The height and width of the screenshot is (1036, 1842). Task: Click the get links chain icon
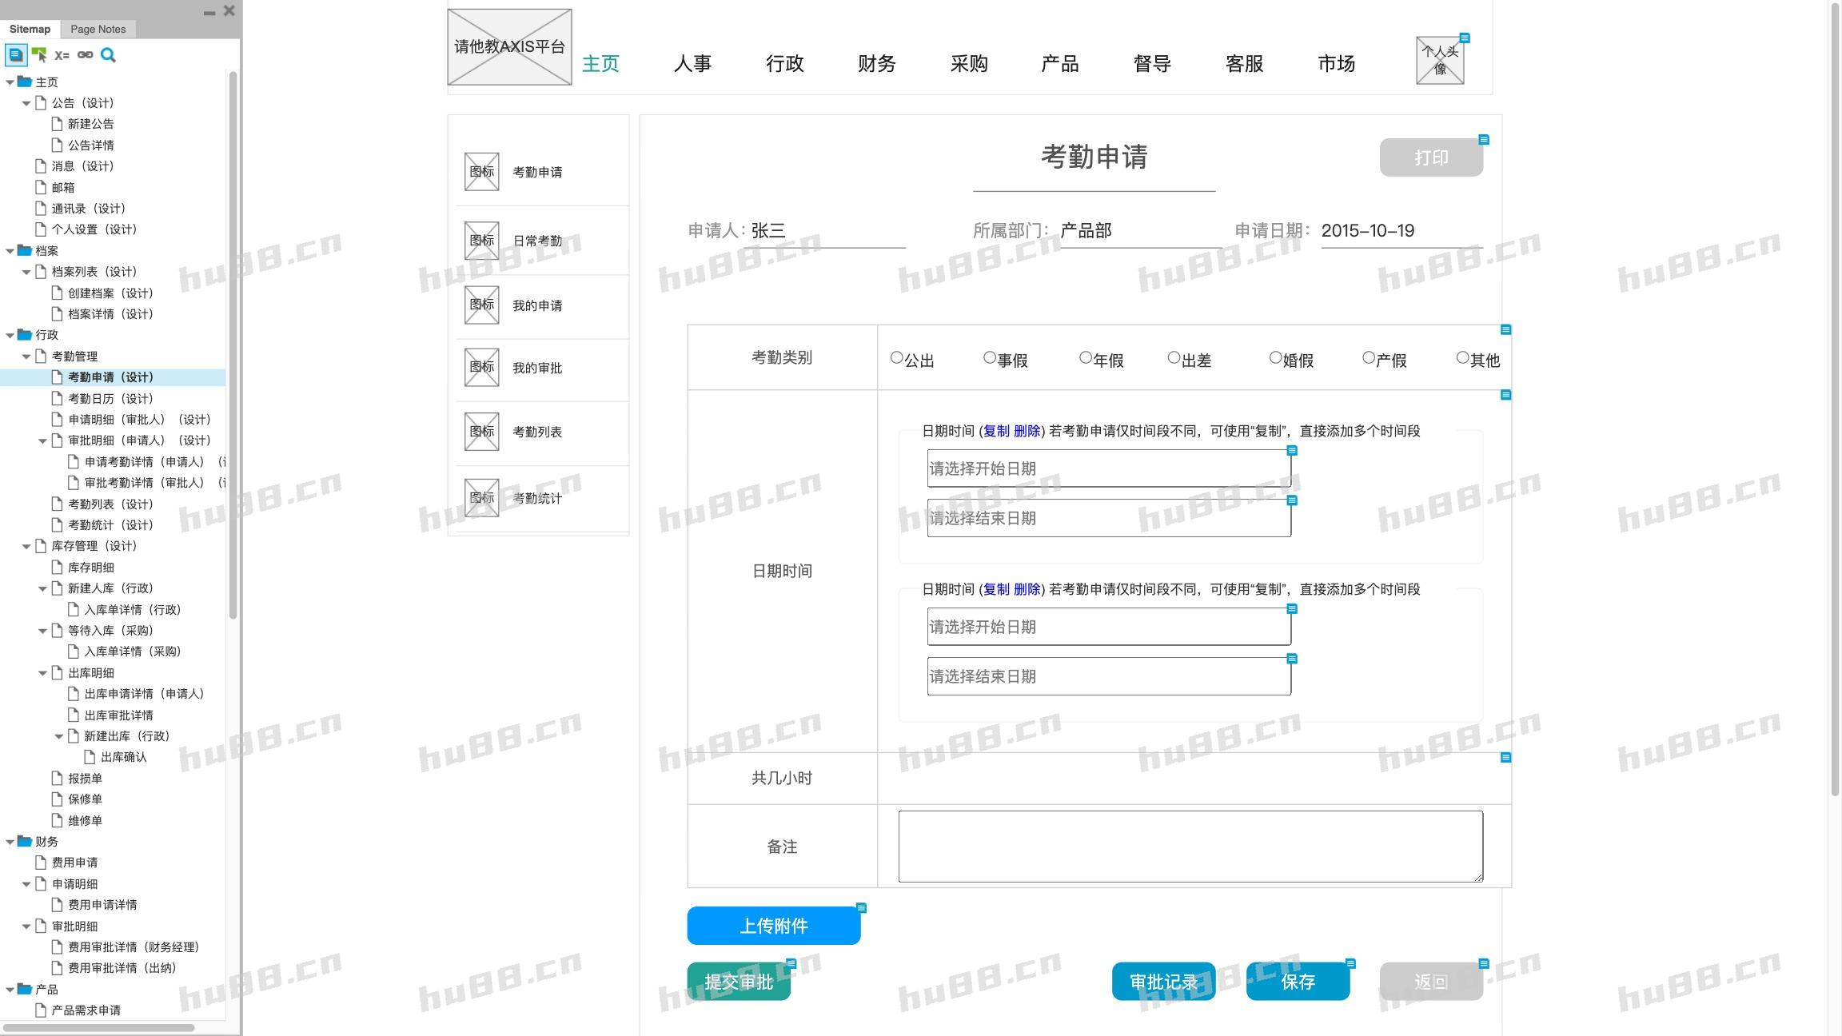(85, 55)
